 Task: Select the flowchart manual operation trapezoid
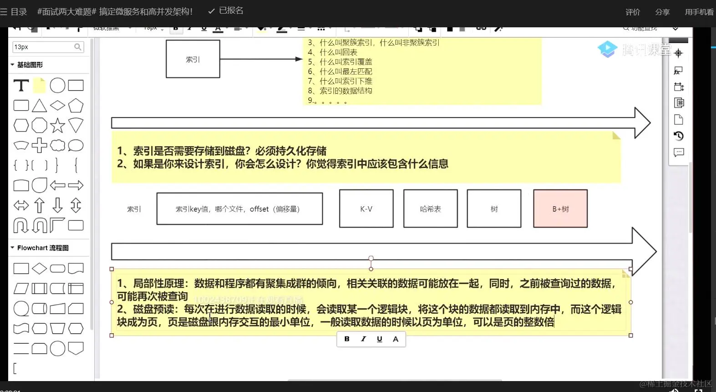[57, 328]
